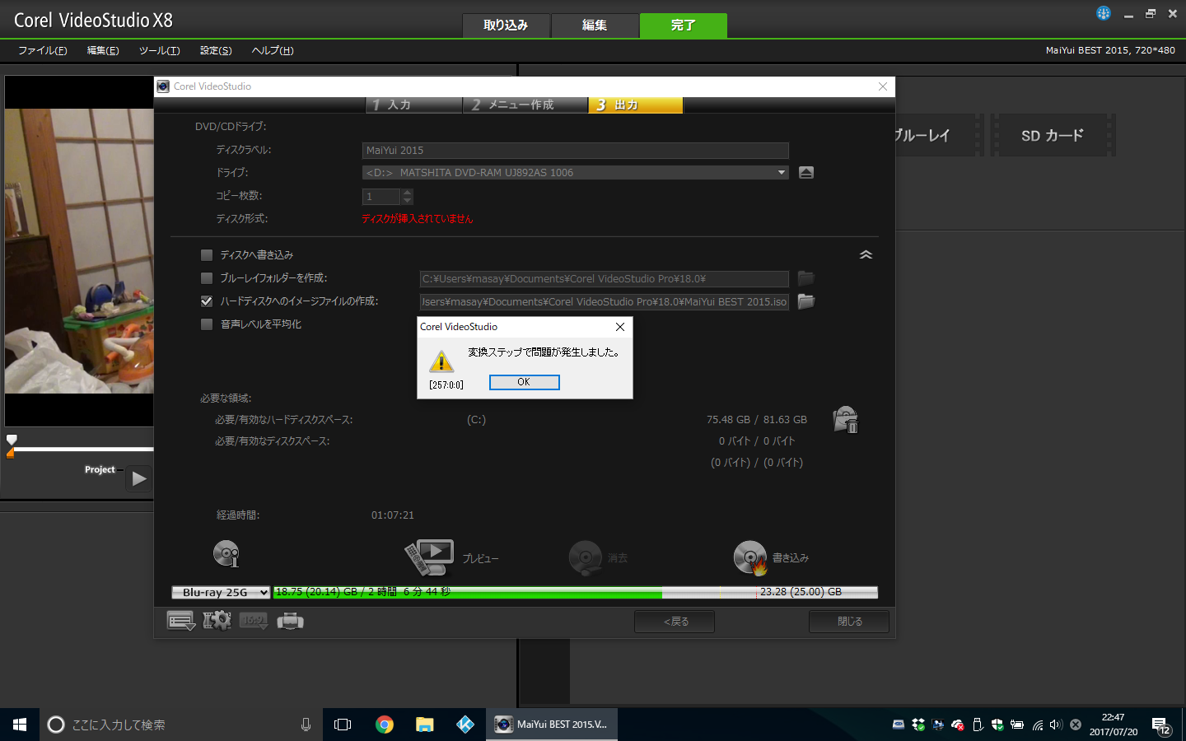The height and width of the screenshot is (741, 1186).
Task: Close the conversion error message box
Action: point(620,327)
